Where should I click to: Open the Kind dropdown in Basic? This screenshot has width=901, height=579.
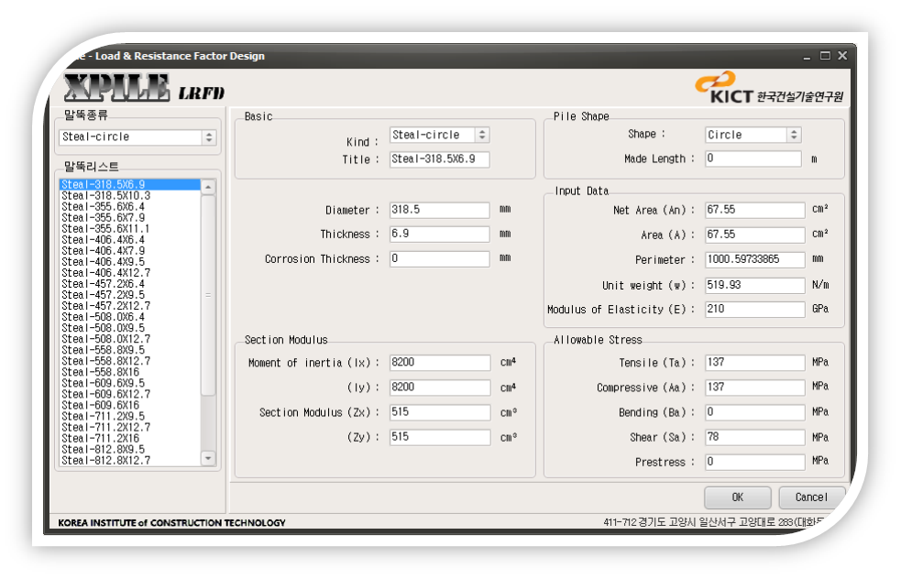tap(440, 135)
